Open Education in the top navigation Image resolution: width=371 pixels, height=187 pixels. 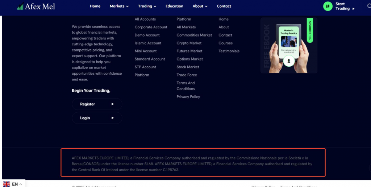coord(174,6)
